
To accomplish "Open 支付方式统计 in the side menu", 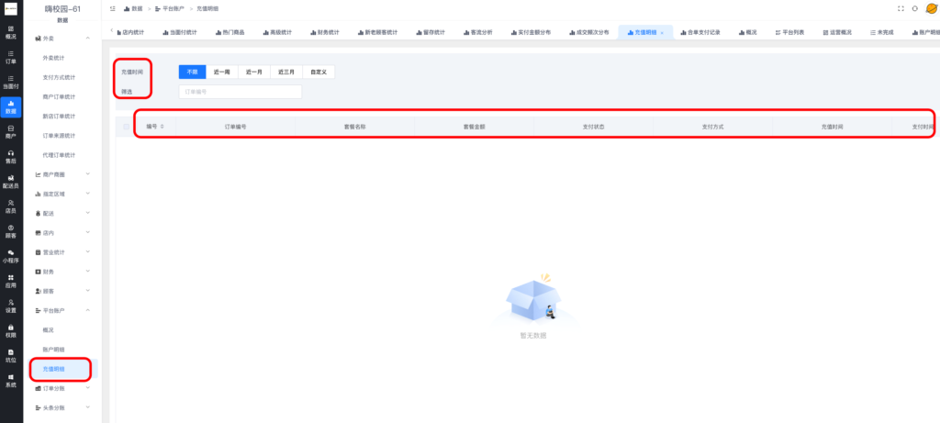I will (59, 77).
